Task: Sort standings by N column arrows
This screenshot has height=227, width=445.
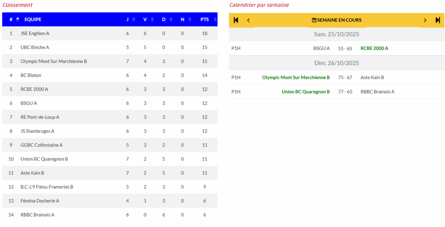Action: click(x=189, y=19)
